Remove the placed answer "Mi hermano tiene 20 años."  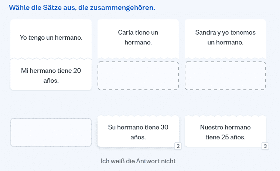[x=51, y=75]
